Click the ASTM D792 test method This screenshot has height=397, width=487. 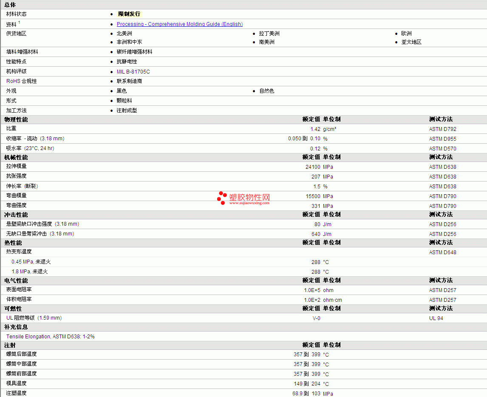[x=442, y=129]
